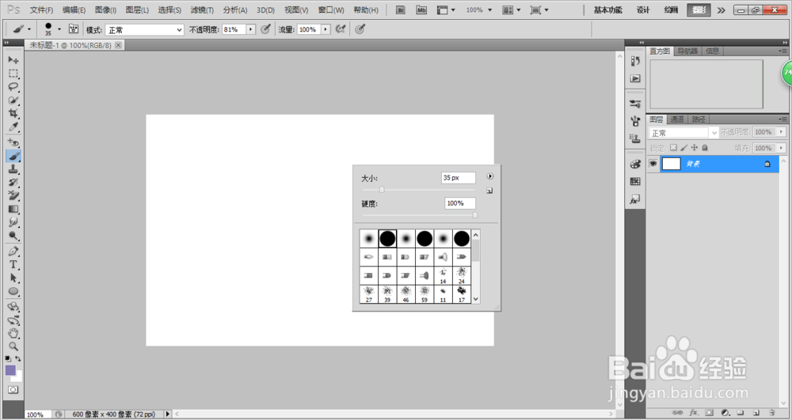Hide the background layer eye icon
This screenshot has height=420, width=792.
tap(653, 164)
